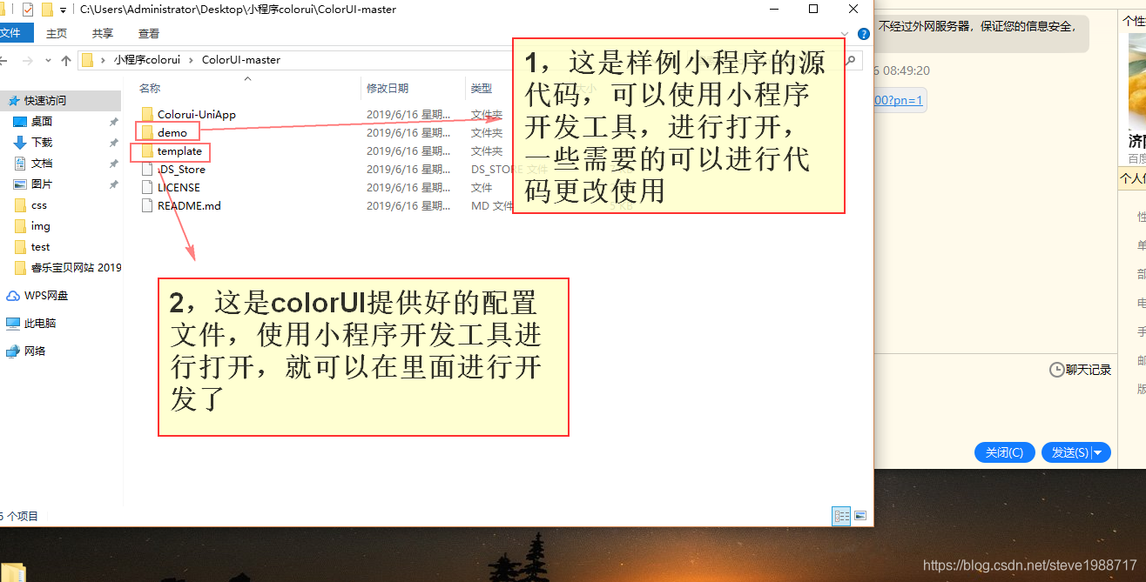Switch to the 主页 ribbon tab
The height and width of the screenshot is (582, 1146).
(57, 33)
